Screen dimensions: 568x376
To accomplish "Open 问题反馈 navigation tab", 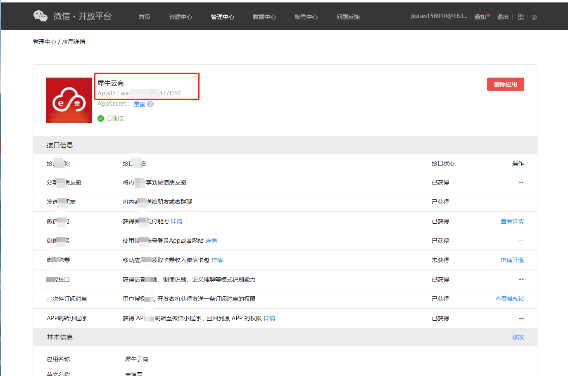I will [348, 17].
